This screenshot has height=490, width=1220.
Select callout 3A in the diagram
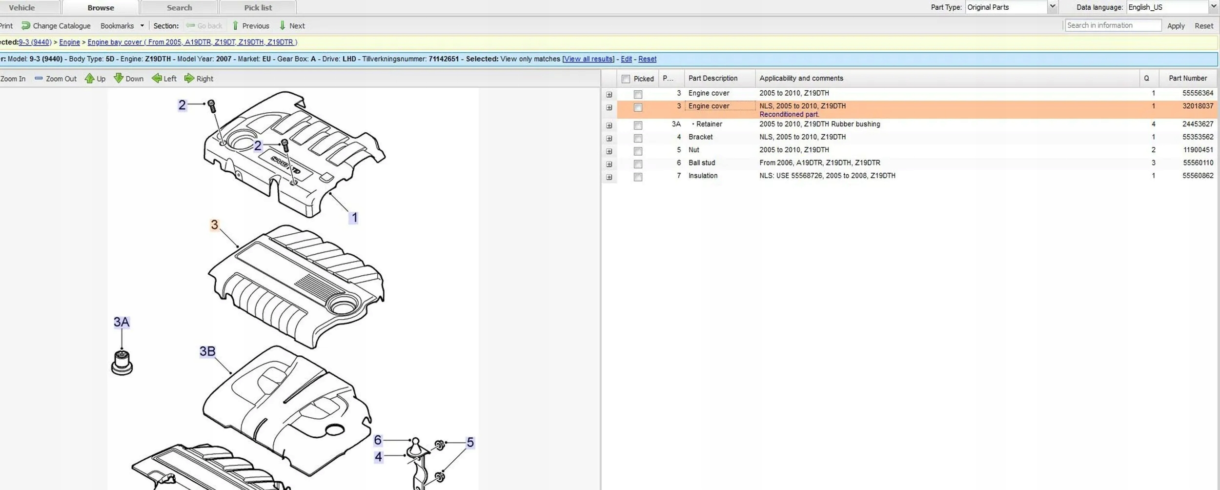[122, 322]
